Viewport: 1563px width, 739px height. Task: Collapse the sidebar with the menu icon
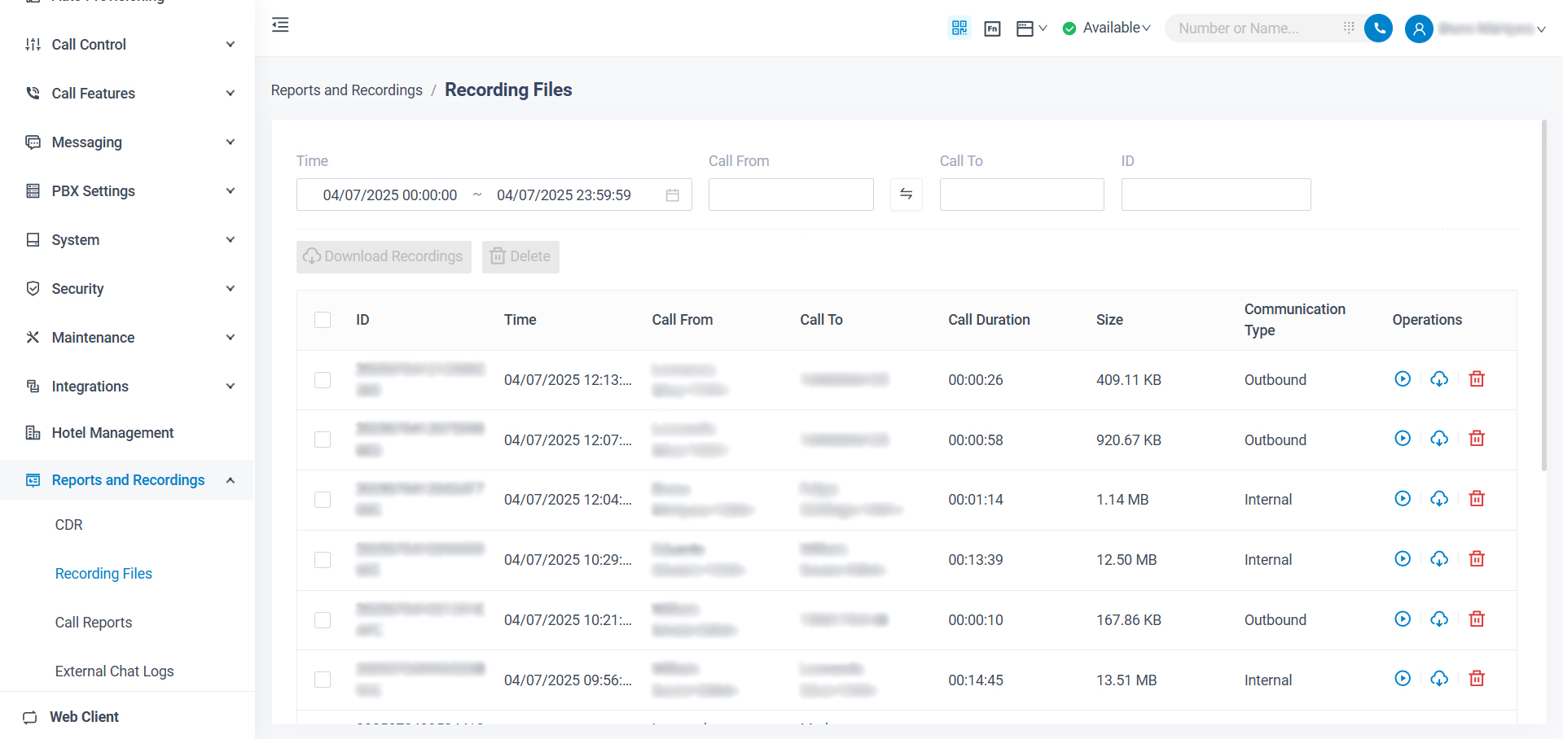point(280,25)
